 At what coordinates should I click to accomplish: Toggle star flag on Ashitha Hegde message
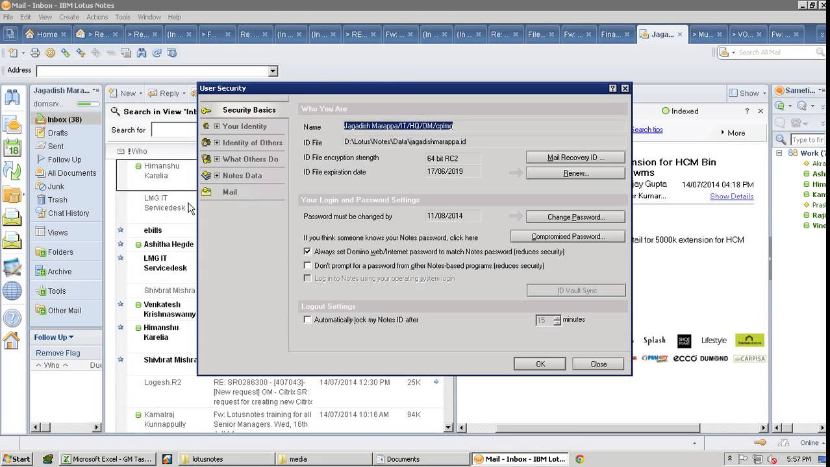(x=120, y=245)
